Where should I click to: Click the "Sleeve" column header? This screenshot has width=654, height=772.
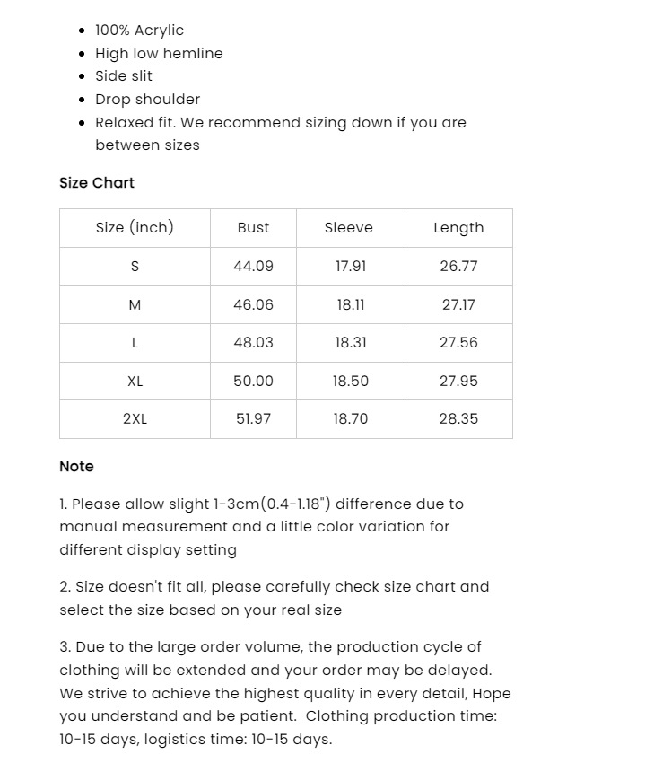[x=349, y=228]
